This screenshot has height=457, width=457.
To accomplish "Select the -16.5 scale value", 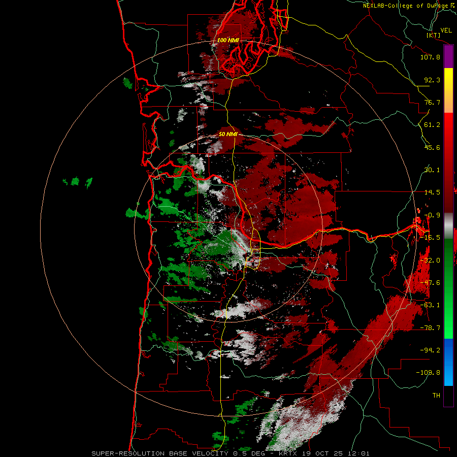I will (x=430, y=238).
